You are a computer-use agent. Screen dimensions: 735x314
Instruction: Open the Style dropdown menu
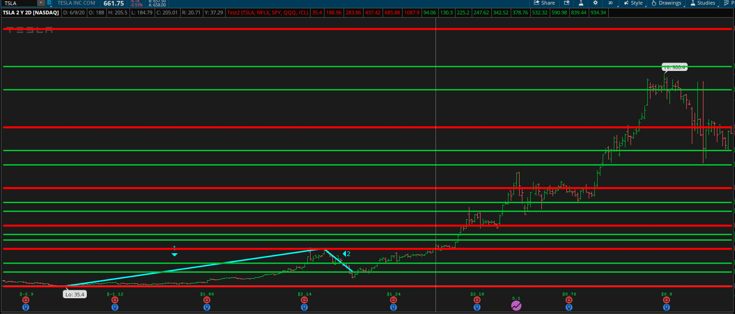click(633, 3)
